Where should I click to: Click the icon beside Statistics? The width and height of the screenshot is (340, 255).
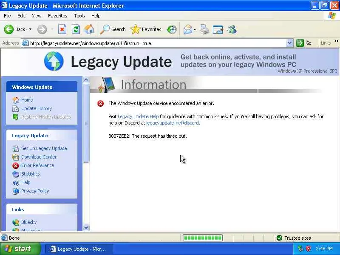point(16,174)
